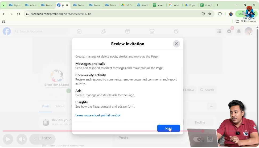The height and width of the screenshot is (148, 259).
Task: Open the Facebook menu grid icon
Action: coord(219,31)
